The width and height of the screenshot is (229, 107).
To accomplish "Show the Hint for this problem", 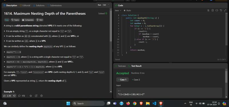I will pos(40,20).
